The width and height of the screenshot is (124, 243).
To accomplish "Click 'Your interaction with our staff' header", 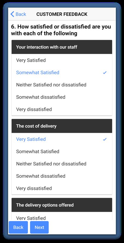I will pos(62,47).
